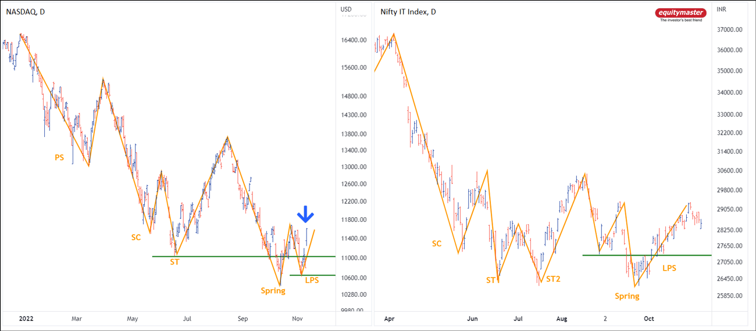This screenshot has width=756, height=331.
Task: Click the LPS label on NASDAQ chart
Action: click(x=312, y=280)
